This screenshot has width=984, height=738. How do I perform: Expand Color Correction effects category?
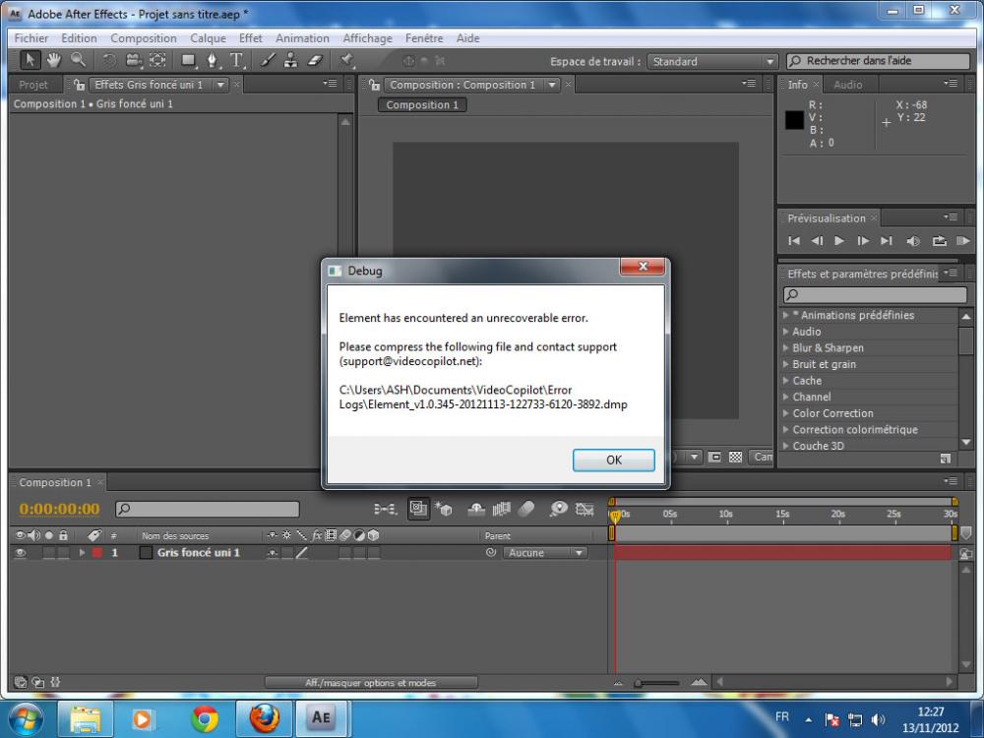[785, 413]
